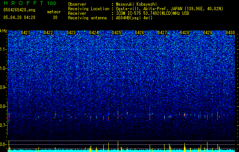Click the 0.6 frequency axis label
This screenshot has height=152, width=239.
click(3, 144)
